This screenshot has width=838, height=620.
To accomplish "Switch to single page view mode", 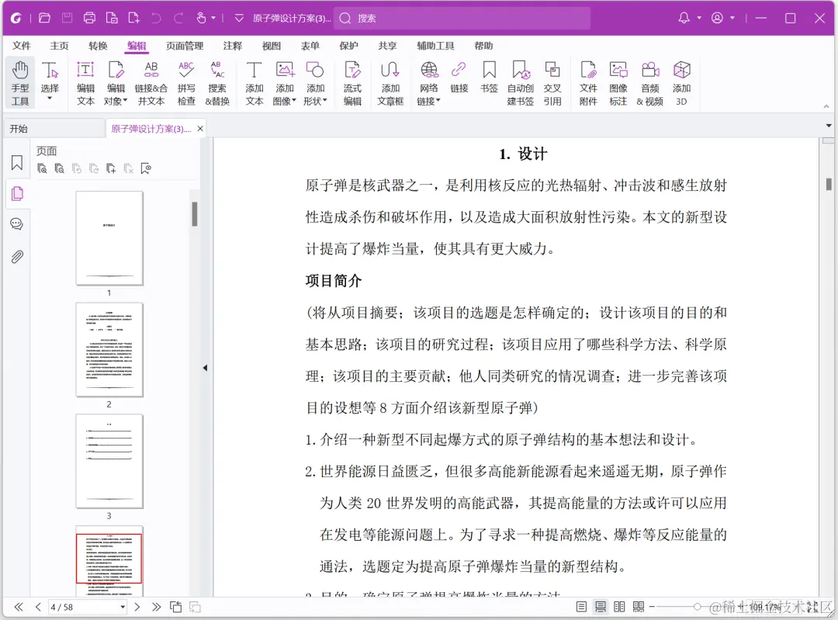I will click(581, 607).
